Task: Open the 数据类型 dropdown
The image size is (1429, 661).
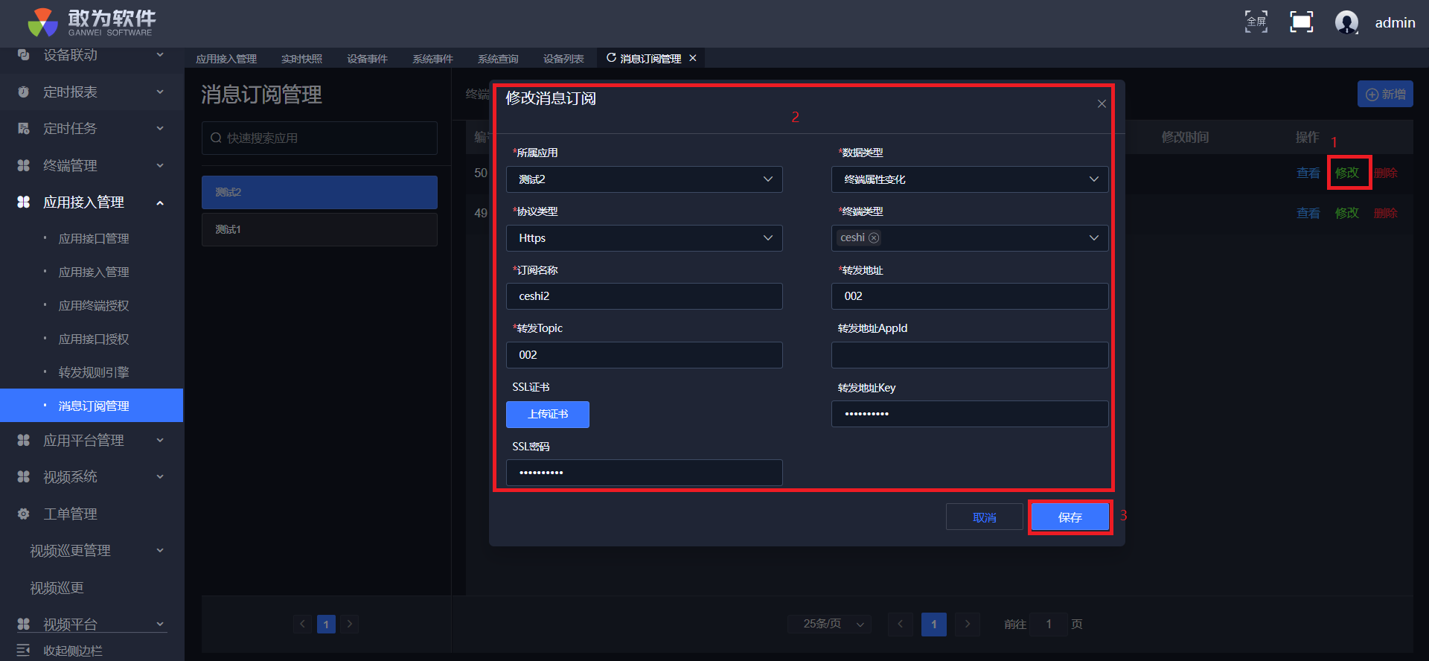Action: pyautogui.click(x=969, y=179)
